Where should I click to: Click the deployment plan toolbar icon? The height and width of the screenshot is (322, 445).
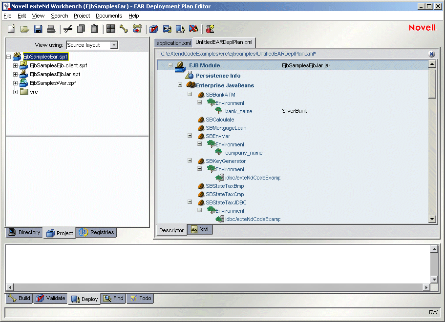pos(167,29)
